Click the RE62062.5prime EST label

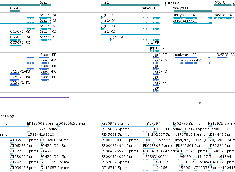(115, 162)
